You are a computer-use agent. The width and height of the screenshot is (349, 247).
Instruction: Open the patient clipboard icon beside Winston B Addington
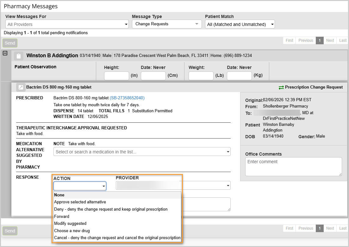[19, 56]
